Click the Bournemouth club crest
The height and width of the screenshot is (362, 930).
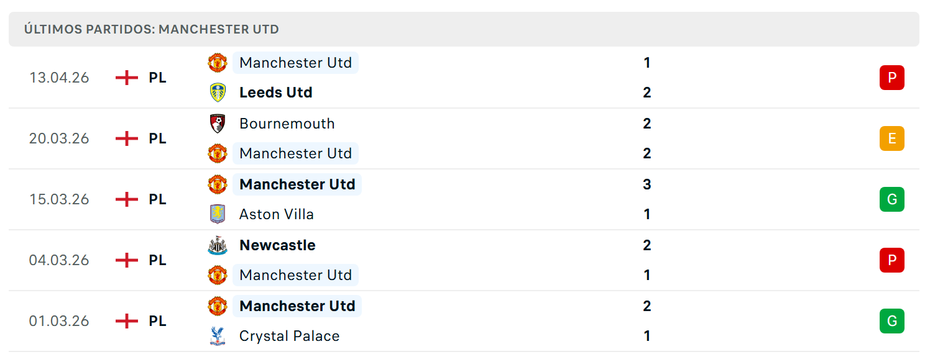point(218,124)
